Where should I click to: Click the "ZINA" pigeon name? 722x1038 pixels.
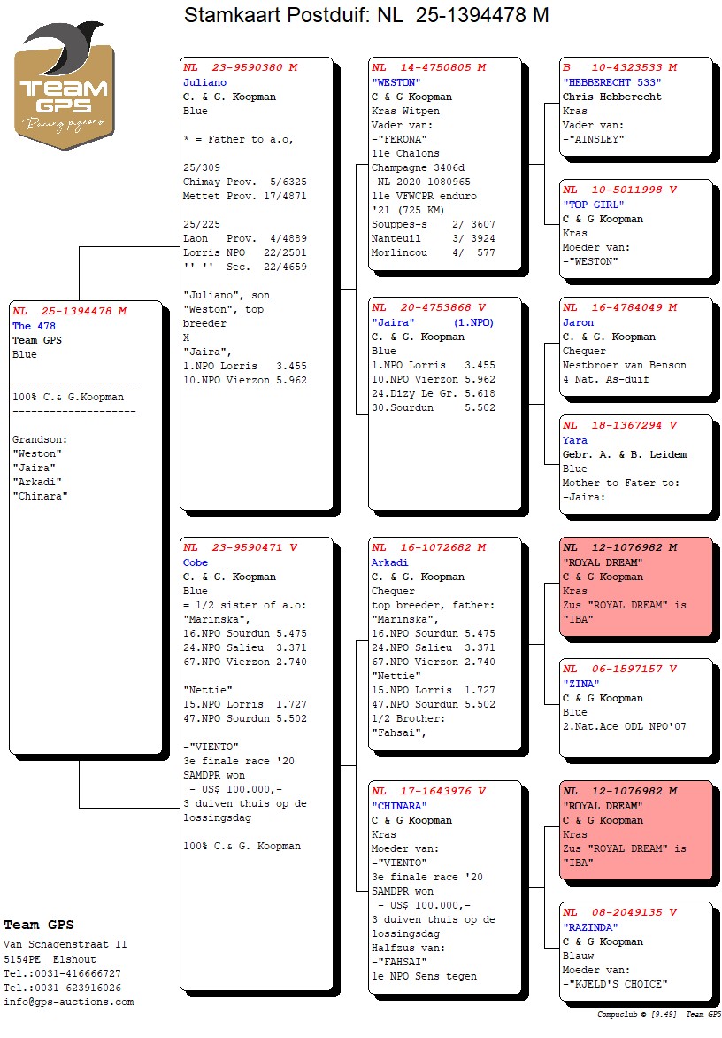pos(583,684)
